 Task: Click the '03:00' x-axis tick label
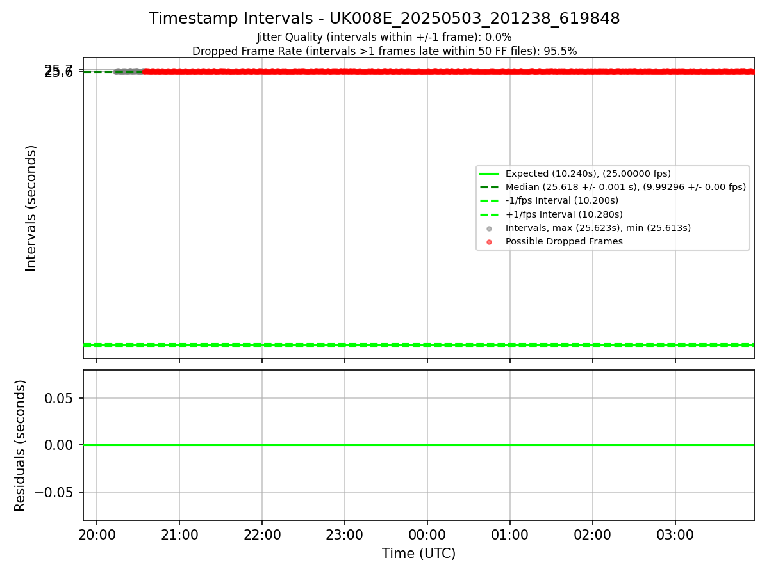coord(675,535)
